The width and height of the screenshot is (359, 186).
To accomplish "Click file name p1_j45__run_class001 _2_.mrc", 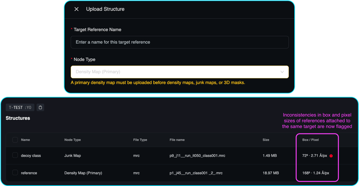I will (x=196, y=173).
